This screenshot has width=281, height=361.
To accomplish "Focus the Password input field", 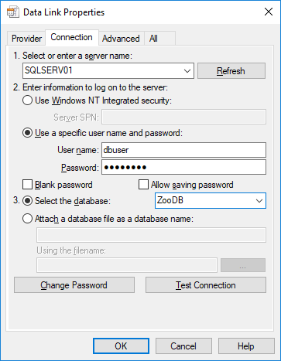I will click(183, 167).
